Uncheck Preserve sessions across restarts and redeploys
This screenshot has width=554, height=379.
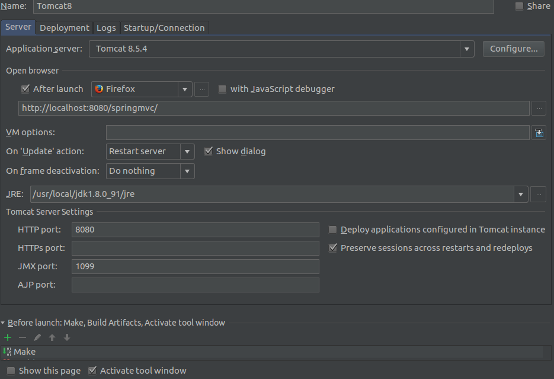tap(332, 248)
